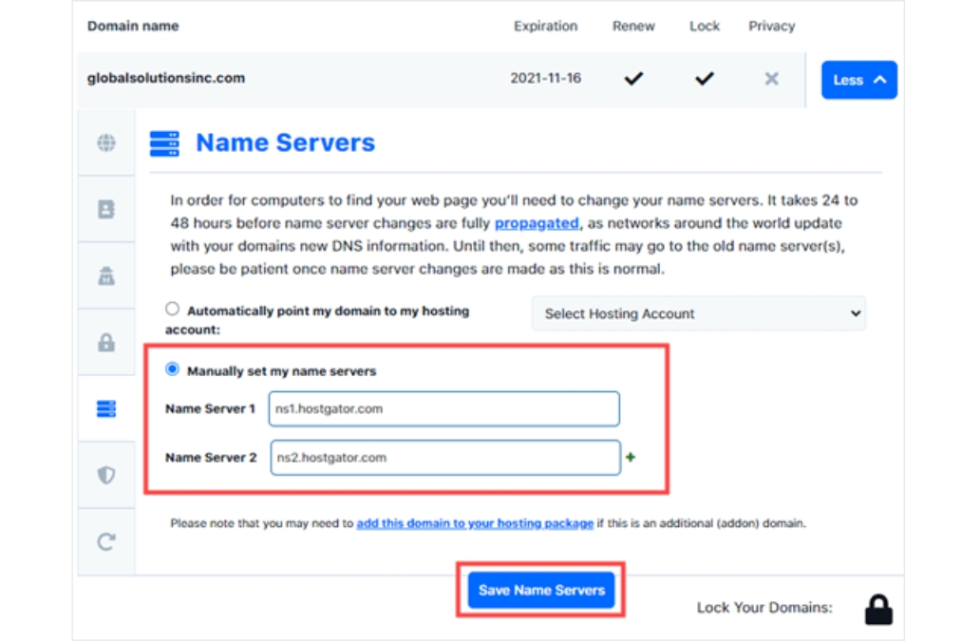Open add this domain to hosting package link

click(475, 523)
